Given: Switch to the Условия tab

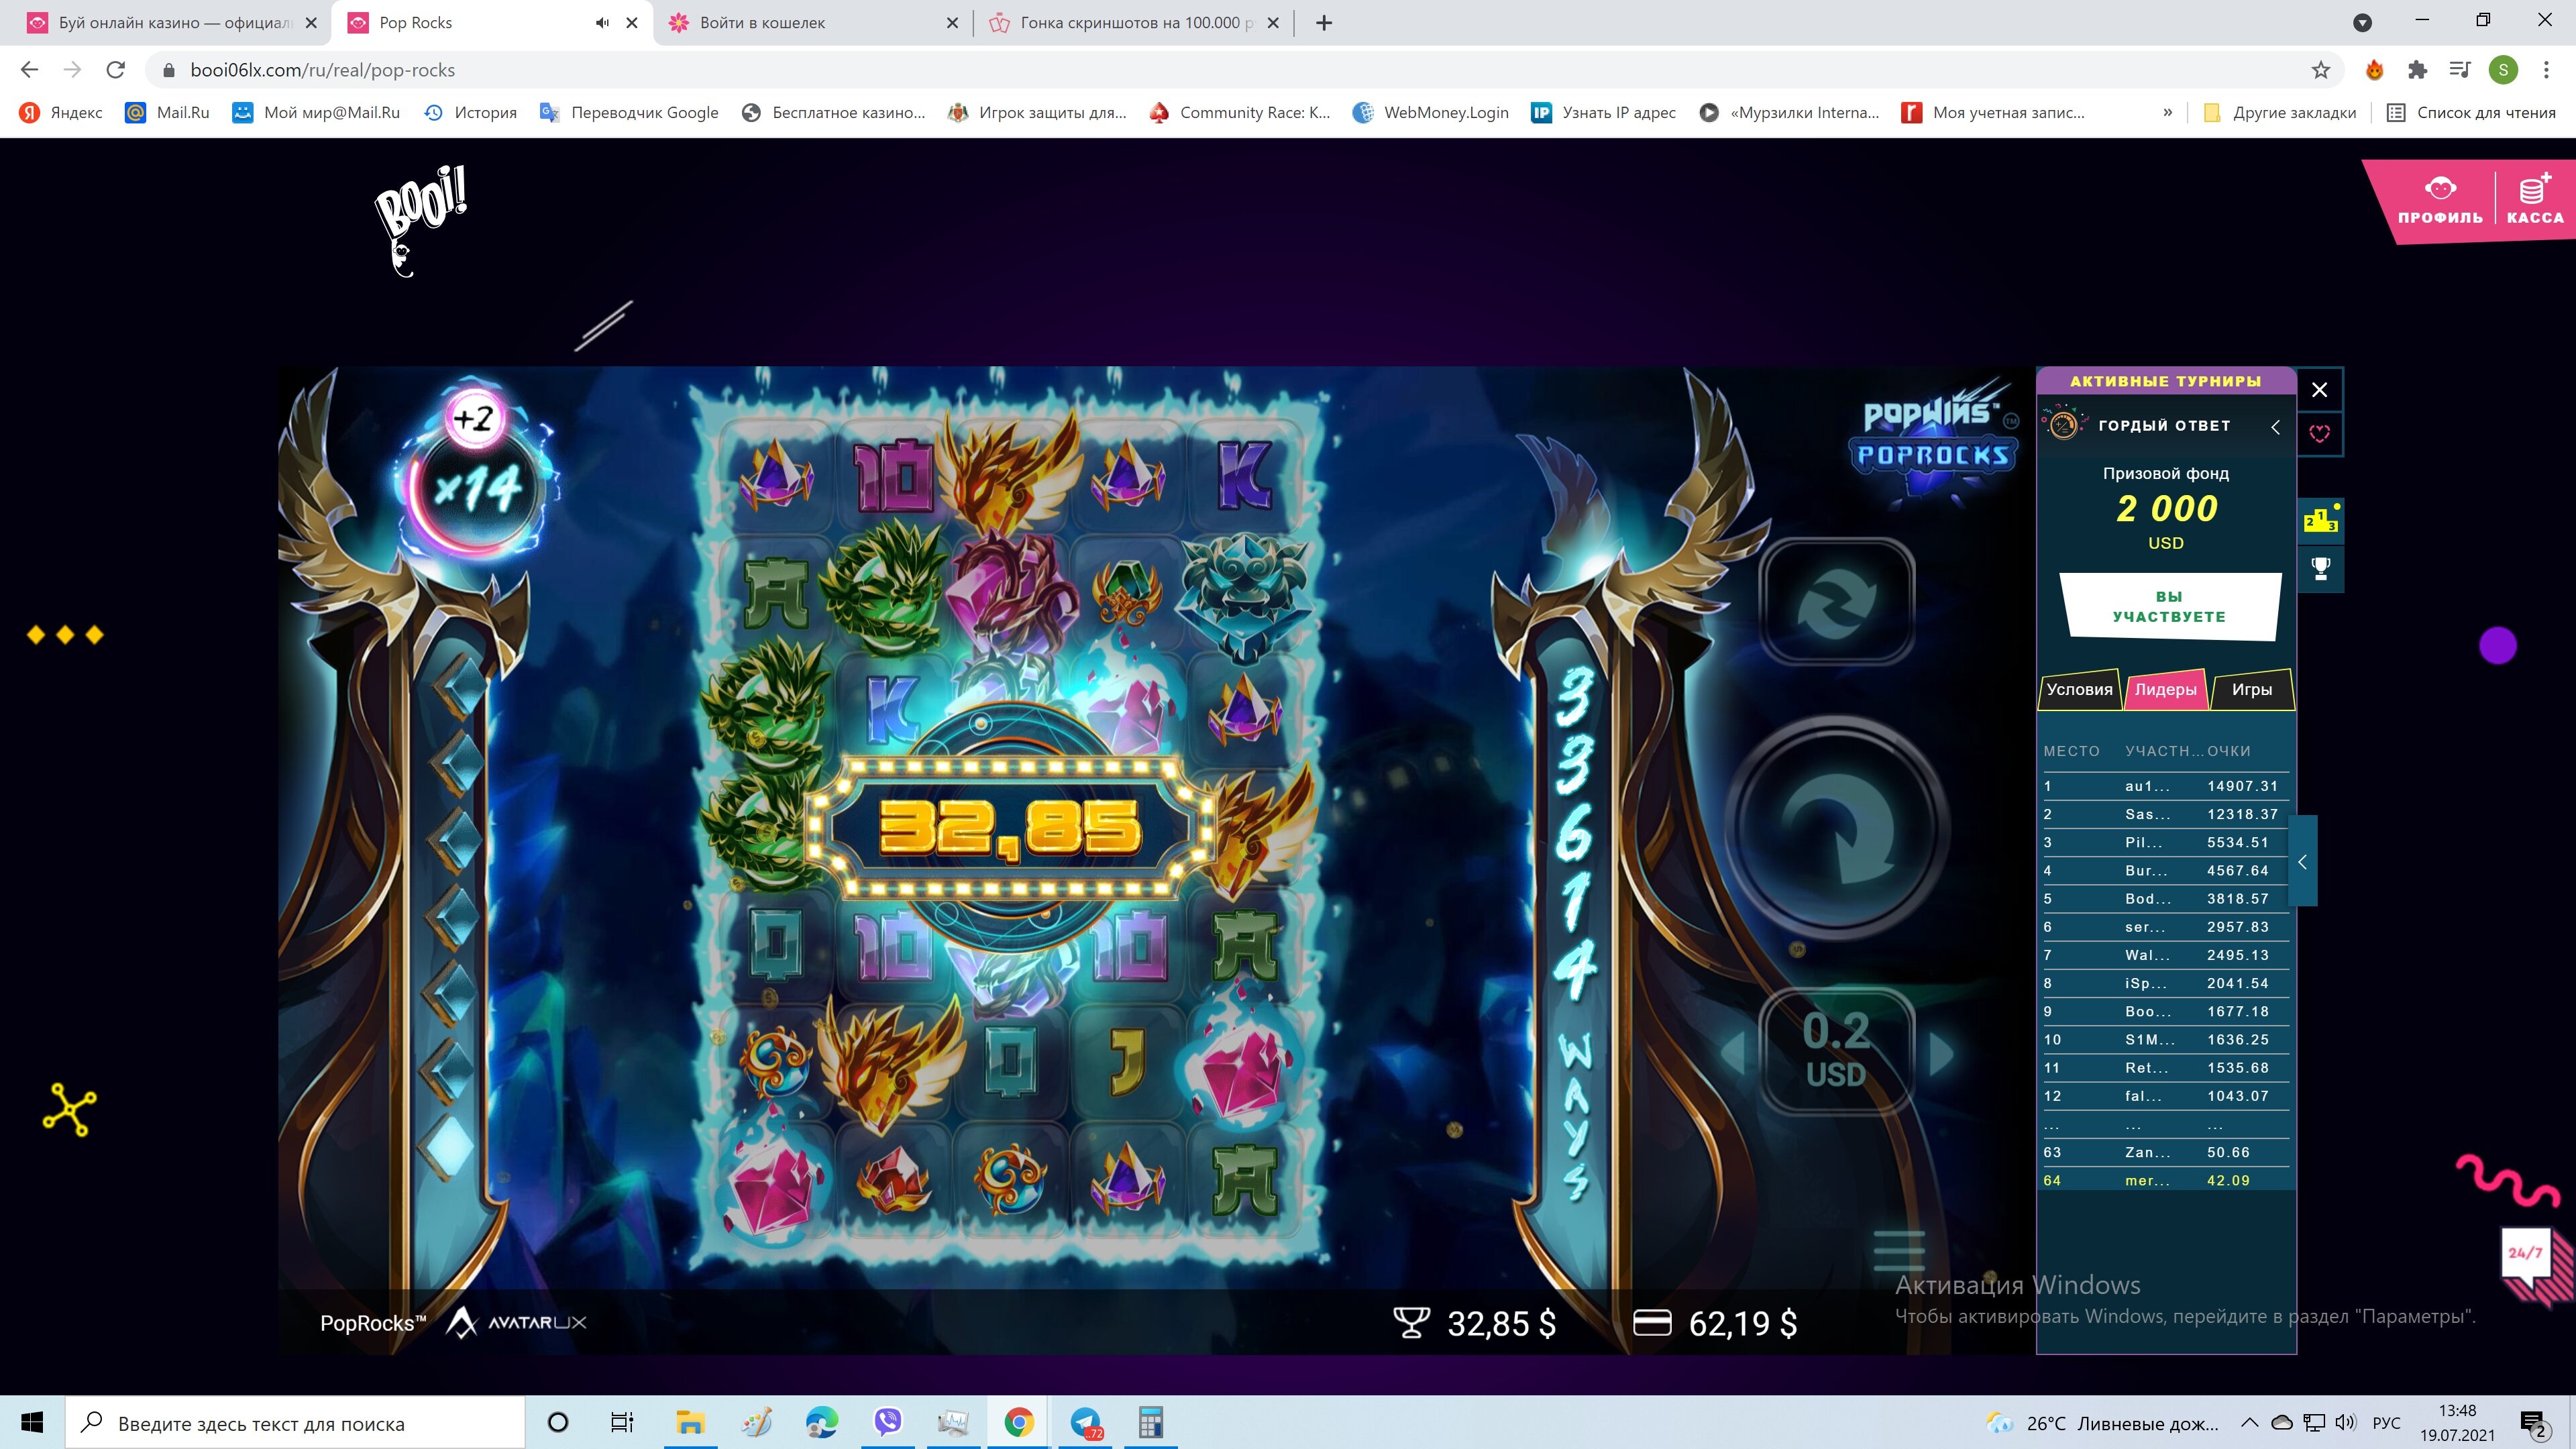Looking at the screenshot, I should [x=2079, y=689].
